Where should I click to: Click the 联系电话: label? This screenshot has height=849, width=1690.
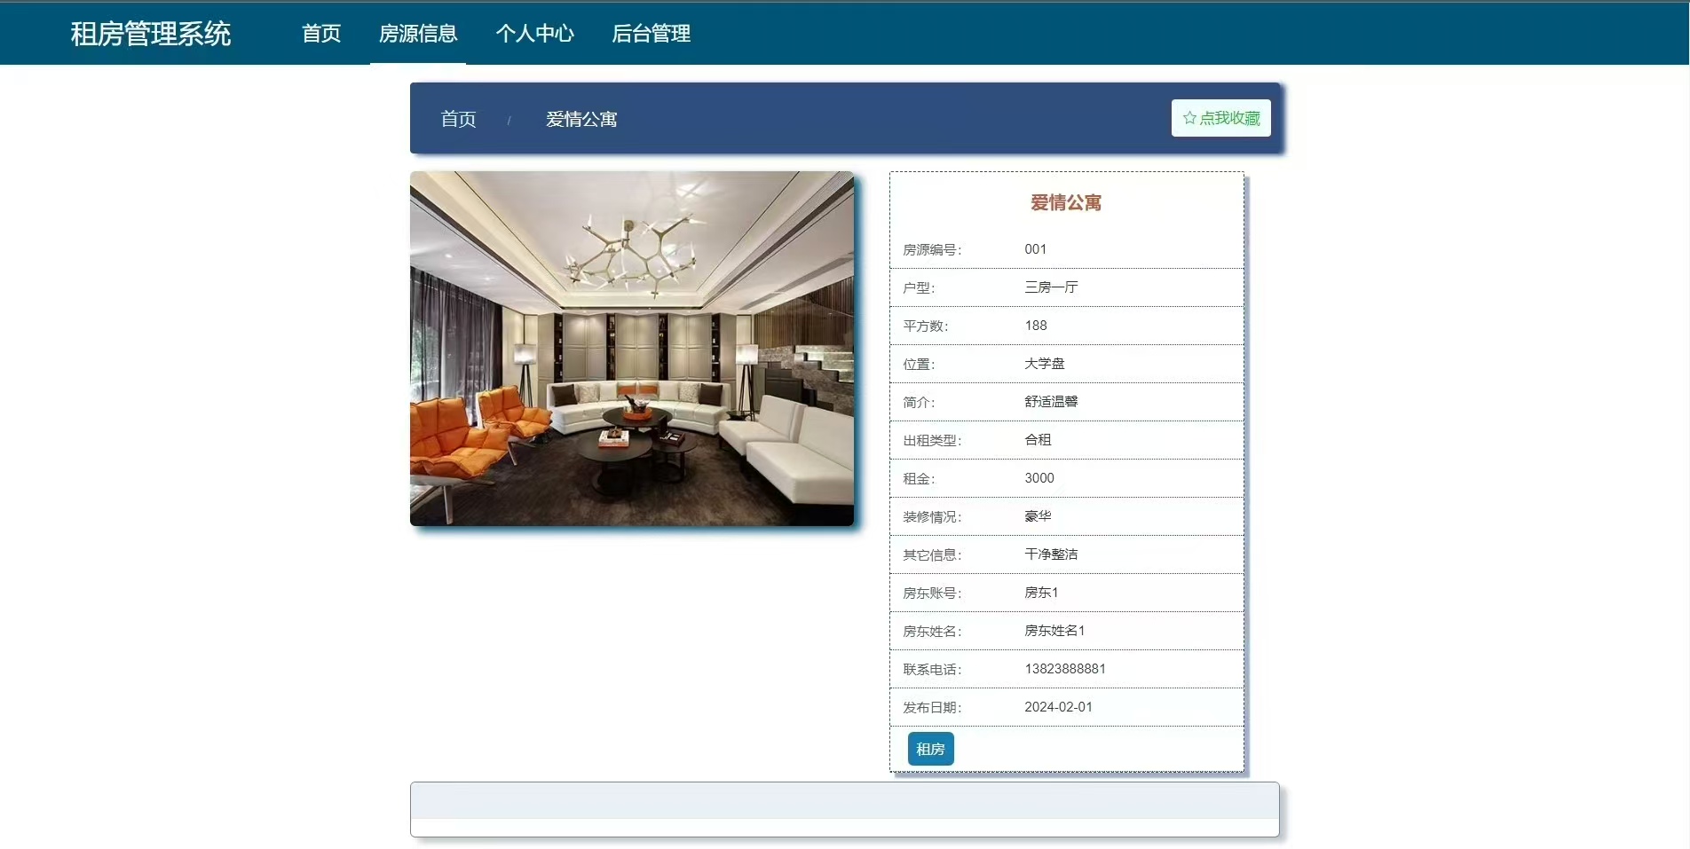tap(932, 670)
